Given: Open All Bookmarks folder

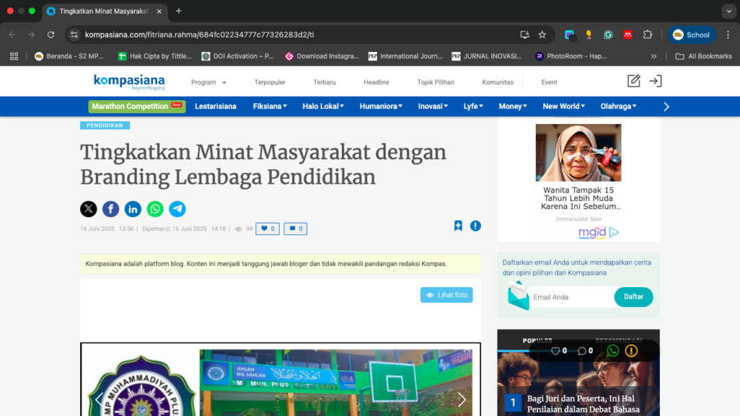Looking at the screenshot, I should coord(703,56).
